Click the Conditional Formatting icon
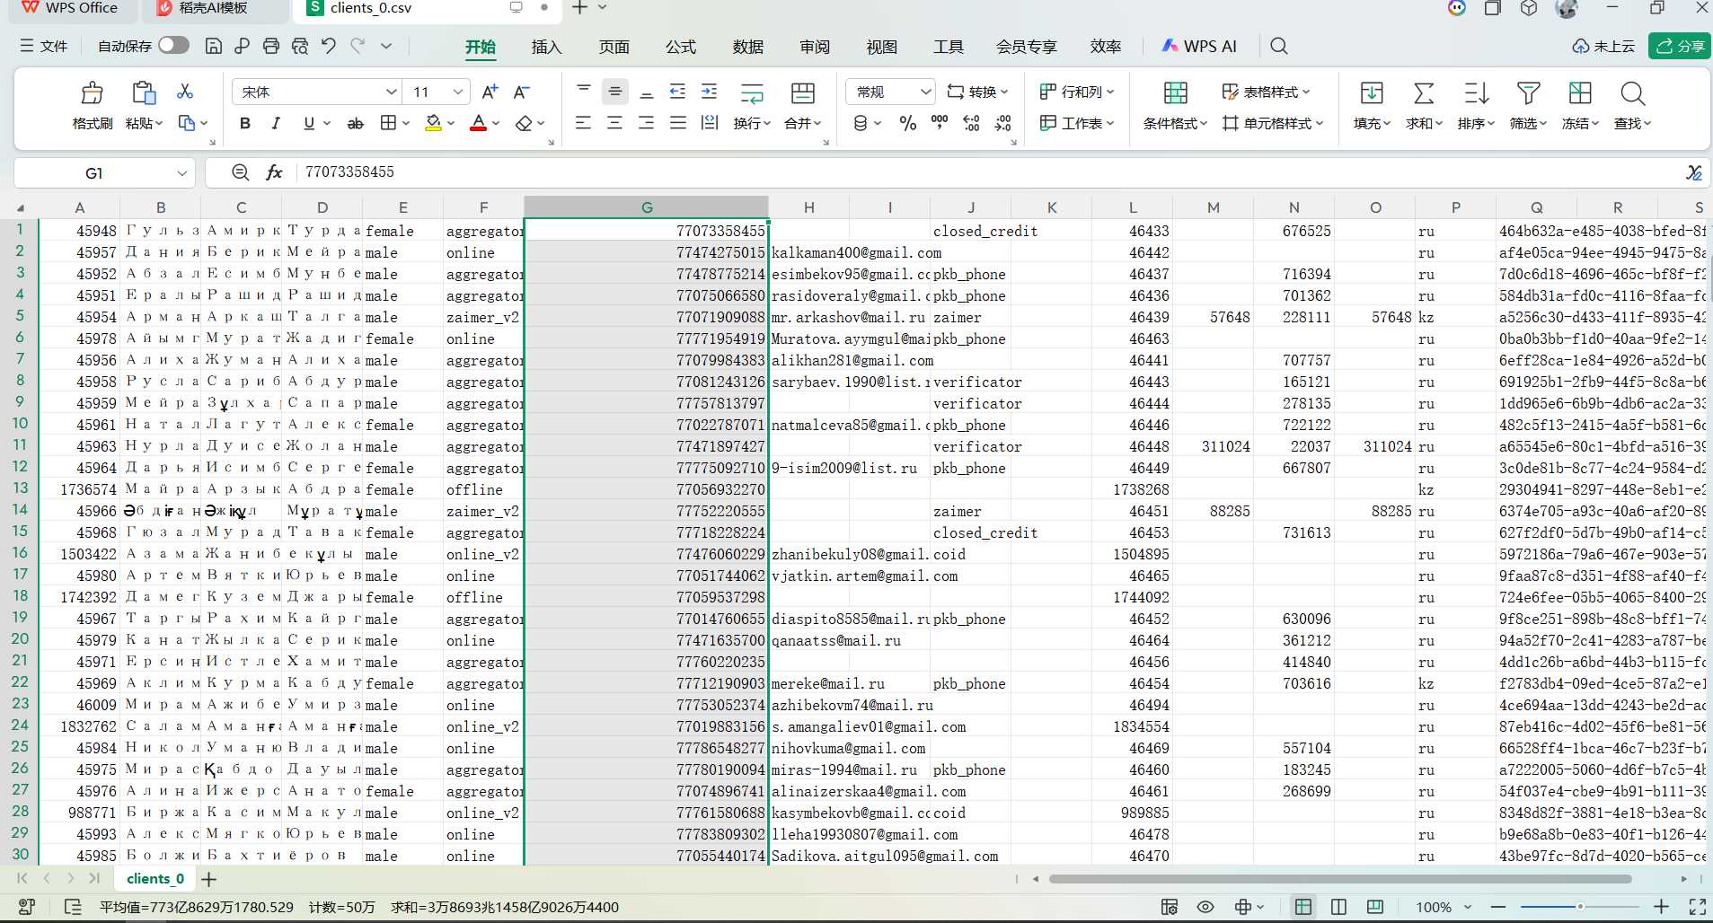The image size is (1713, 923). [1175, 92]
